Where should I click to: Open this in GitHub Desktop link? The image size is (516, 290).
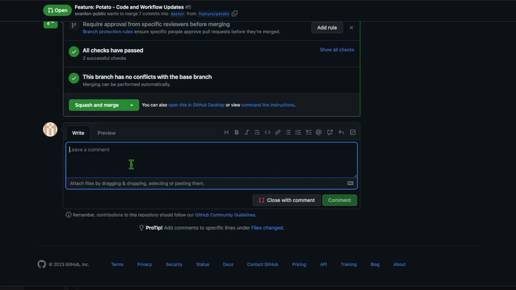coord(196,105)
